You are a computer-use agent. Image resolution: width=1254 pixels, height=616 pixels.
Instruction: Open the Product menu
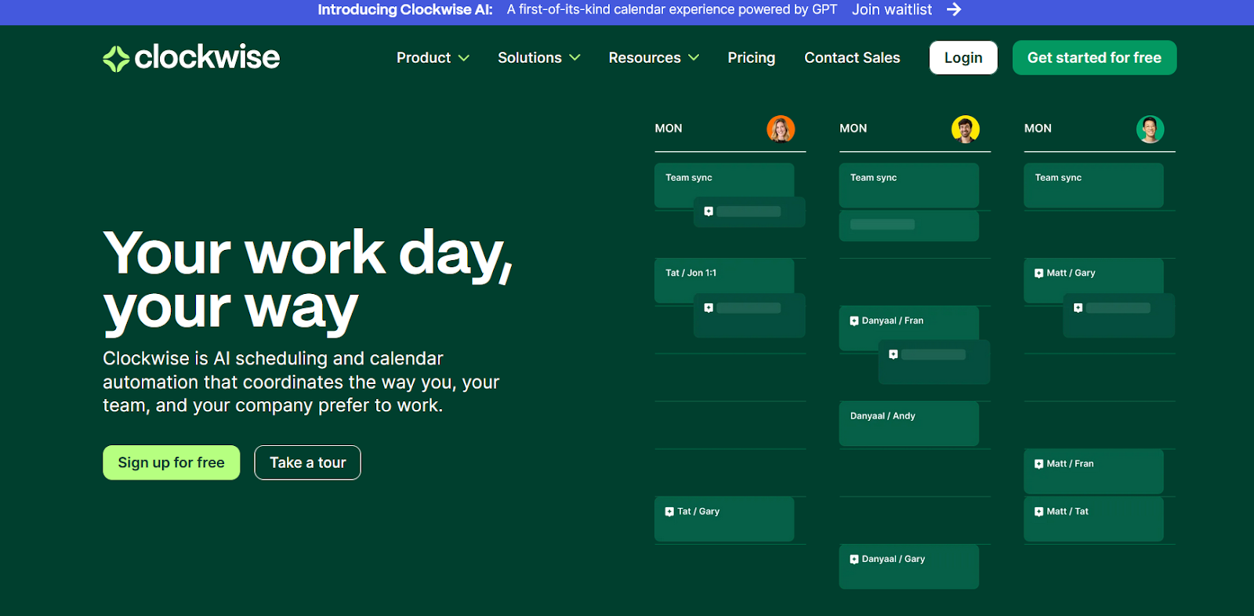[433, 58]
